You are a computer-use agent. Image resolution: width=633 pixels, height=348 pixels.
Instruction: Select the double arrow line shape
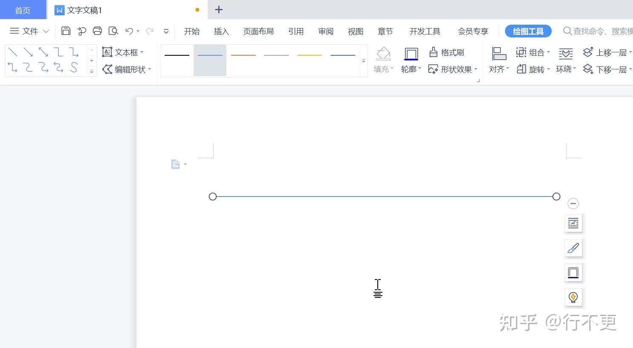point(43,52)
